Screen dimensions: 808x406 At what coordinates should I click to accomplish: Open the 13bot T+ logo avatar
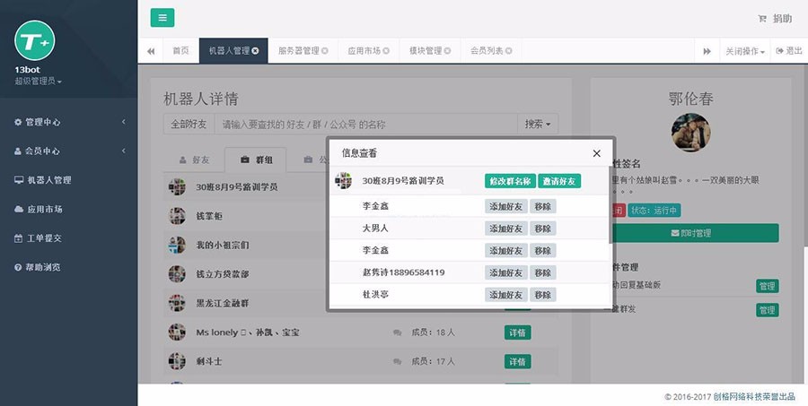[x=34, y=40]
